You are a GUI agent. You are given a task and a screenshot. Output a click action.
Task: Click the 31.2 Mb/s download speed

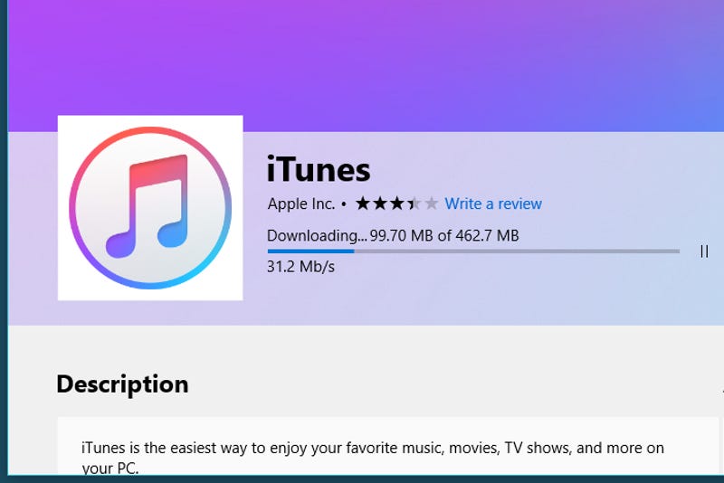pos(300,267)
